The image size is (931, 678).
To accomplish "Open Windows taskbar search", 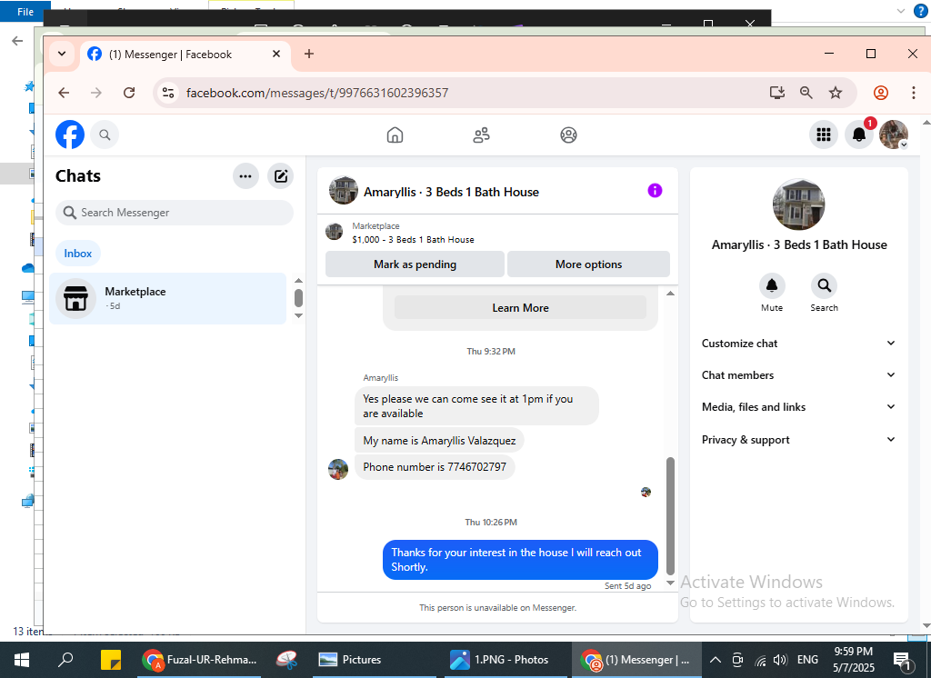I will (x=65, y=660).
